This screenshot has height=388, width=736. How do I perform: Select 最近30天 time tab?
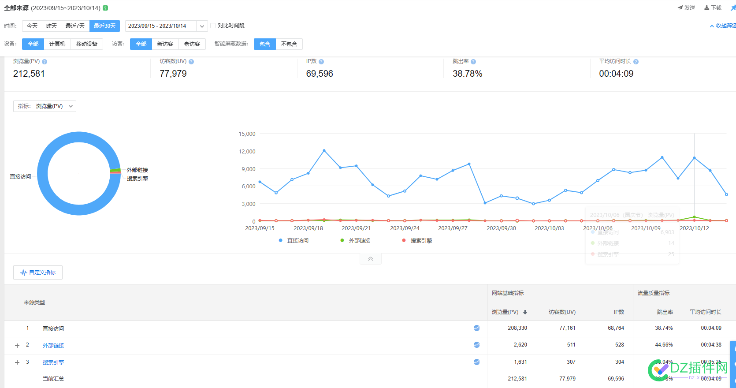[x=104, y=26]
